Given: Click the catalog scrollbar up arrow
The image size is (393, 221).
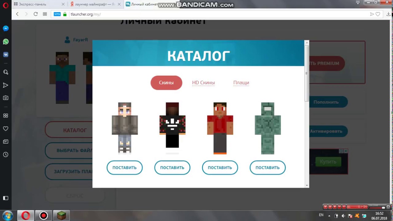Looking at the screenshot, I should [306, 43].
